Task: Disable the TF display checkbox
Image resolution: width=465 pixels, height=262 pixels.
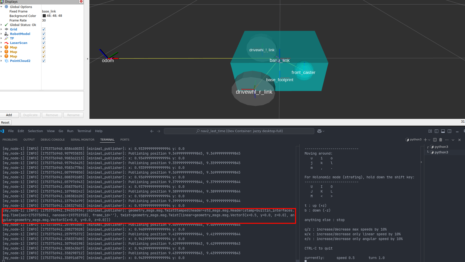Action: coord(44,38)
